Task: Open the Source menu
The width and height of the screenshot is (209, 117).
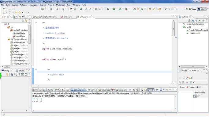Action: point(15,5)
